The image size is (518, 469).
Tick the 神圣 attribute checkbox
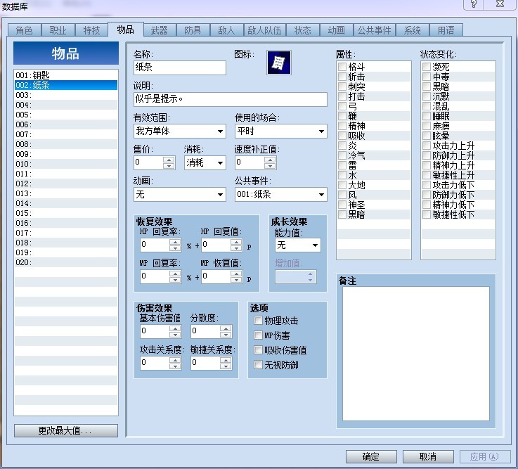click(342, 205)
